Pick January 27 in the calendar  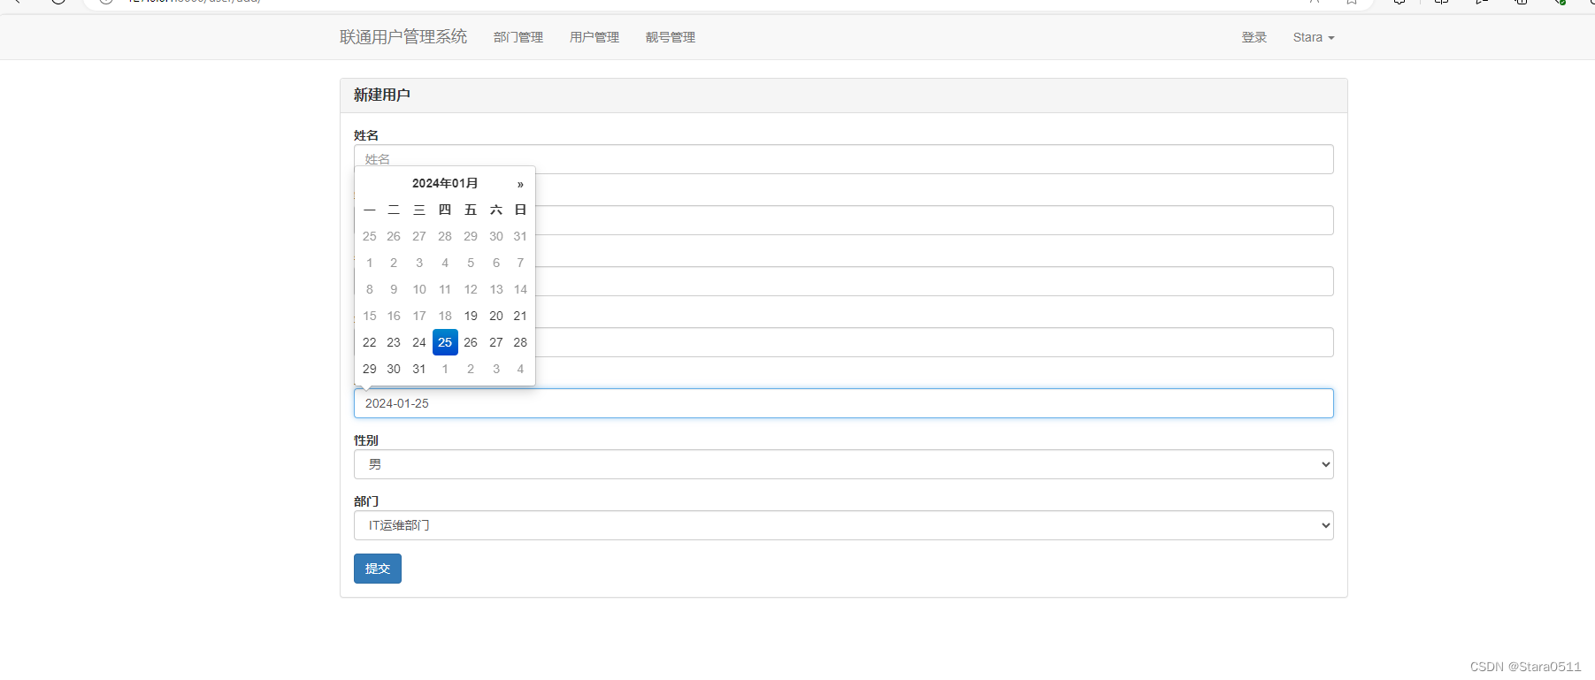coord(496,342)
